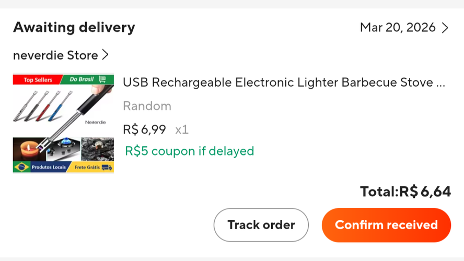464x261 pixels.
Task: Click the Produtos Locais label badge
Action: pos(49,167)
